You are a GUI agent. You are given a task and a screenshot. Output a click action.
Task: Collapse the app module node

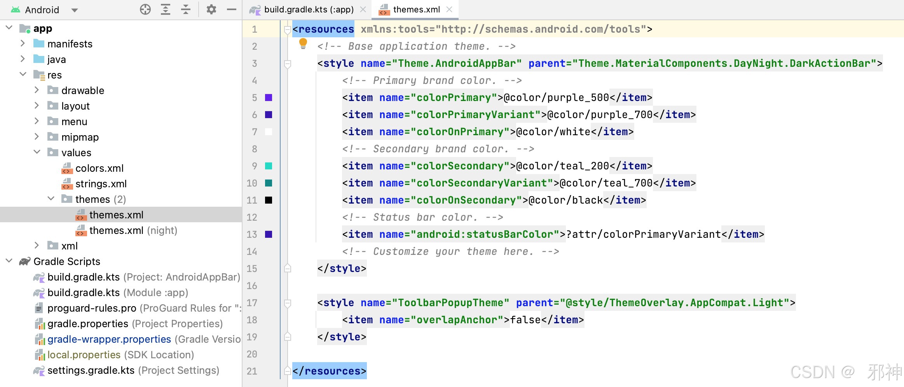click(9, 28)
